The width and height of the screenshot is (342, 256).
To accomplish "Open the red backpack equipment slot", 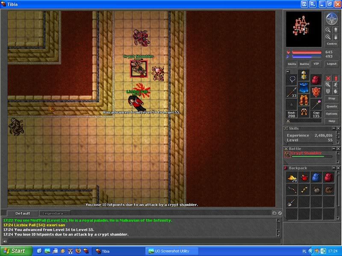I will point(316,80).
